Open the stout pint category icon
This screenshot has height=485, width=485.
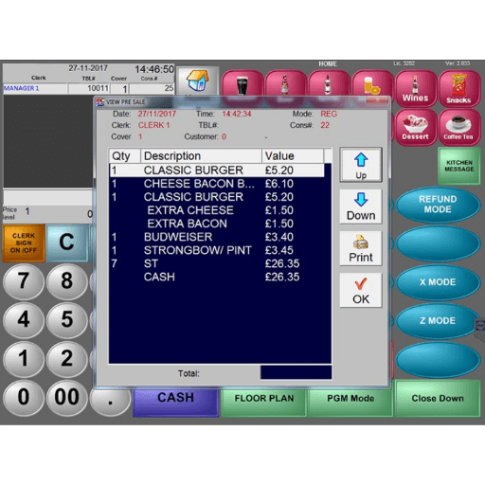click(242, 84)
